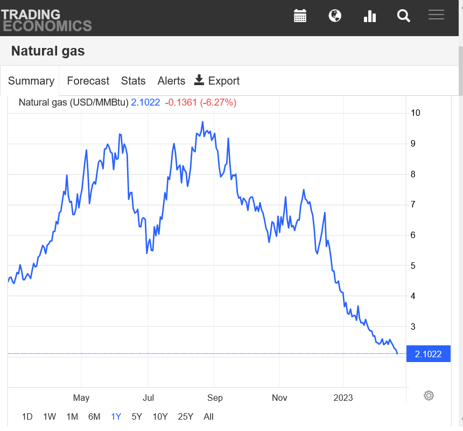Click the globe countries icon
The width and height of the screenshot is (463, 431).
(x=335, y=16)
